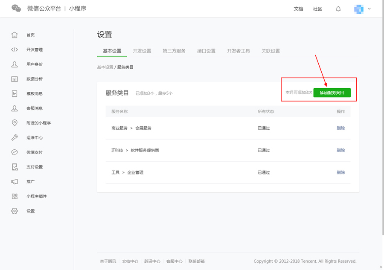The width and height of the screenshot is (384, 270).
Task: Open 社区 in the top bar
Action: click(x=317, y=9)
